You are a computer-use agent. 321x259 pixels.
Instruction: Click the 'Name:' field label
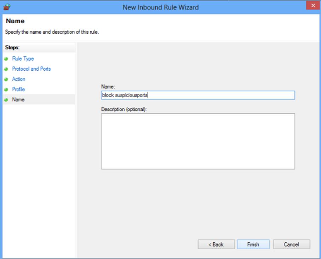(108, 87)
